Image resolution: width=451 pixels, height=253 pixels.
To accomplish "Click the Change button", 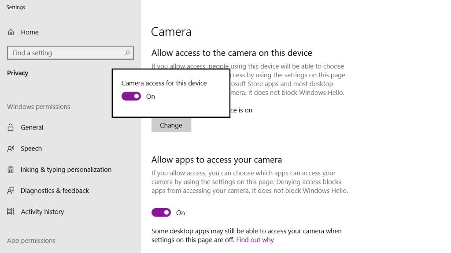I will point(171,125).
